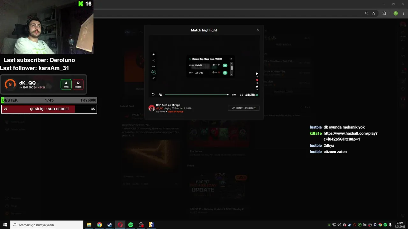Open the green browser profile avatar
Screen dimensions: 408x229
point(396,13)
